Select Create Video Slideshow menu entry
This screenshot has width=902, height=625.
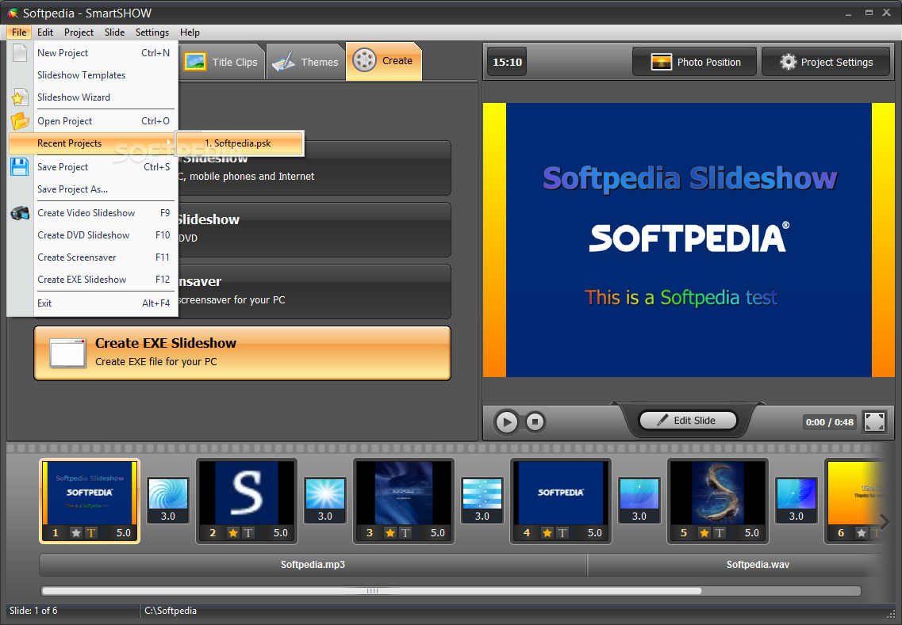[104, 213]
